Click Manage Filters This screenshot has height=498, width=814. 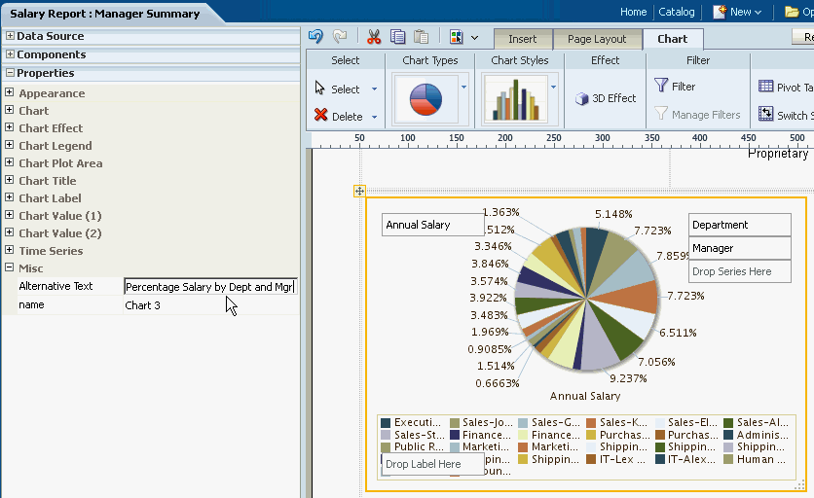[697, 114]
